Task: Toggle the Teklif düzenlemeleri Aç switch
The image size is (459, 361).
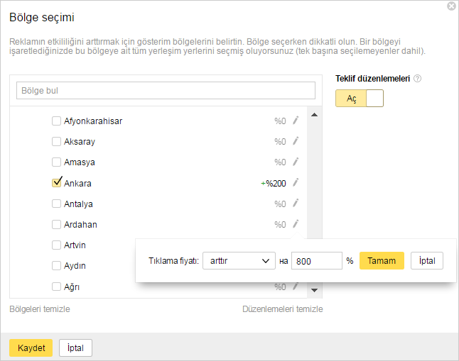Action: tap(360, 98)
